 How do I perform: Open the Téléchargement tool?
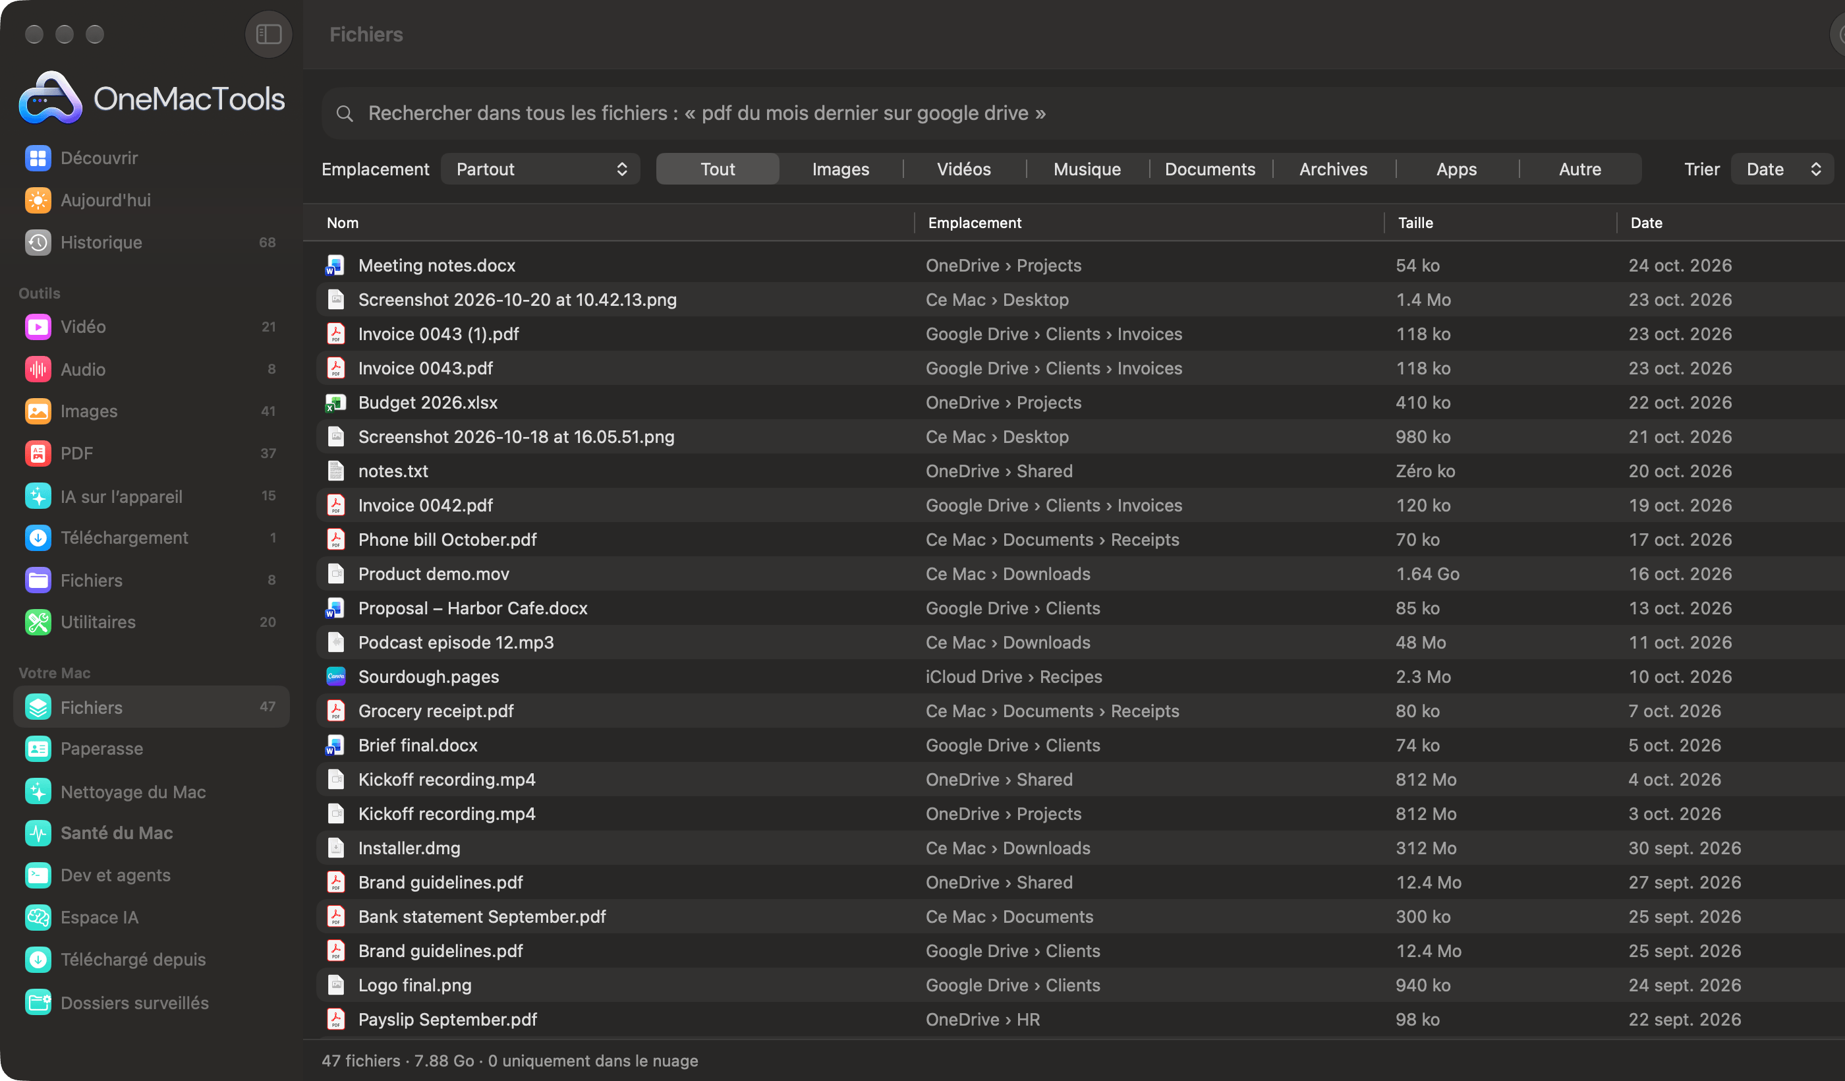(151, 538)
